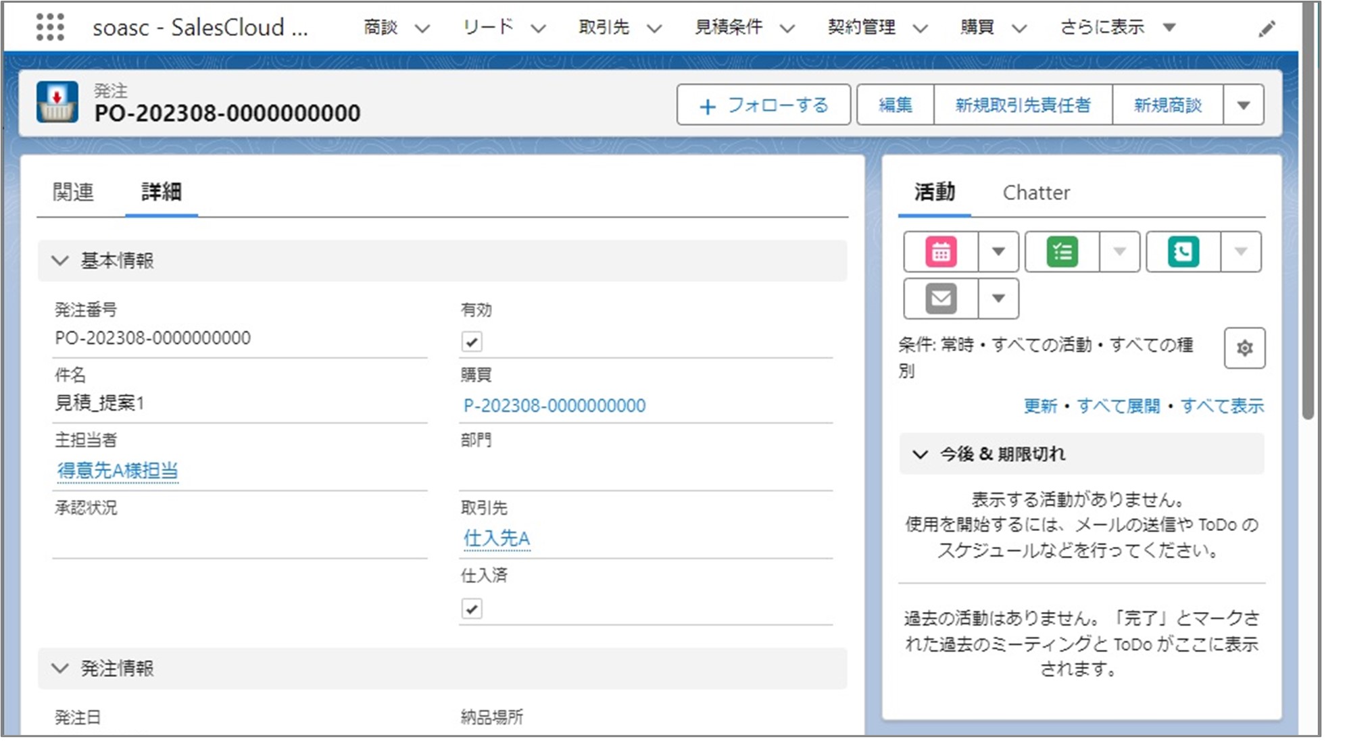Click the 納品場所 field label

click(492, 717)
